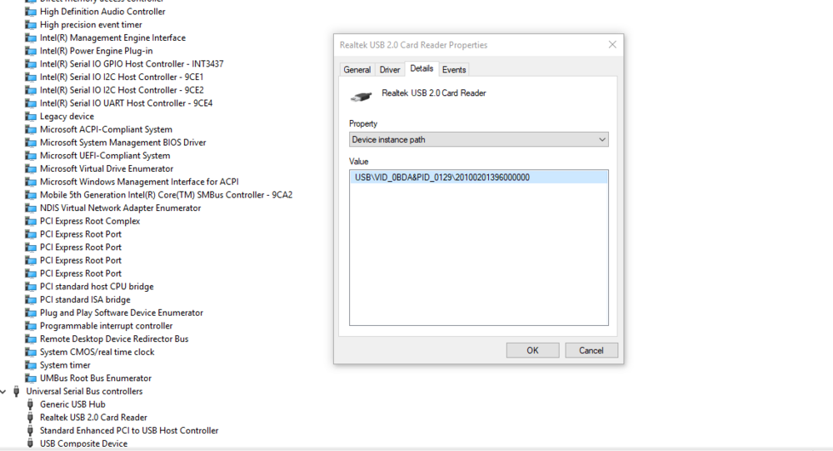This screenshot has width=833, height=451.
Task: Select PCI Express Root Complex entry
Action: click(x=90, y=221)
